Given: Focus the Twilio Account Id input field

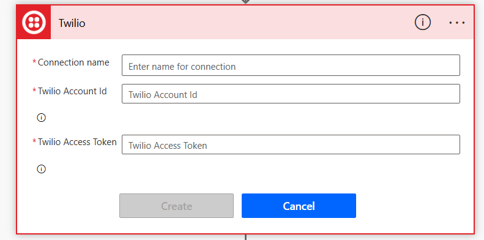Looking at the screenshot, I should click(291, 94).
